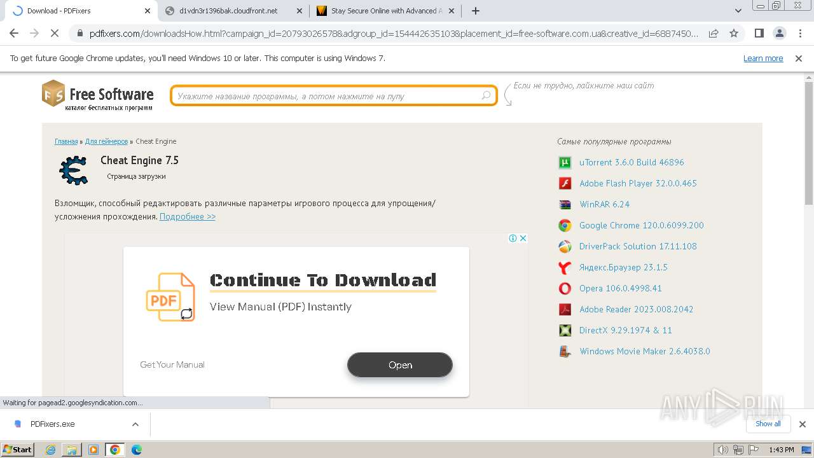Click the Start button
814x458 pixels.
tap(18, 450)
